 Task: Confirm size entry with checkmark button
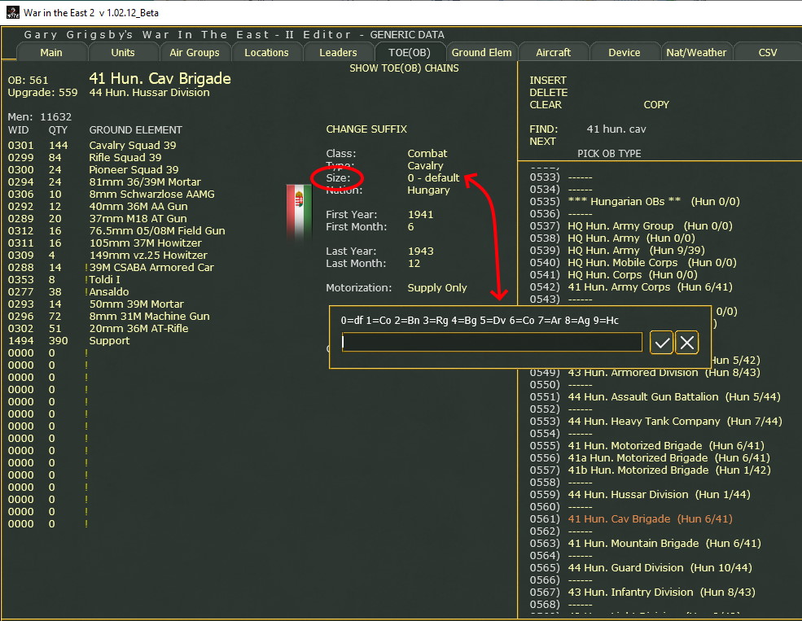(661, 343)
